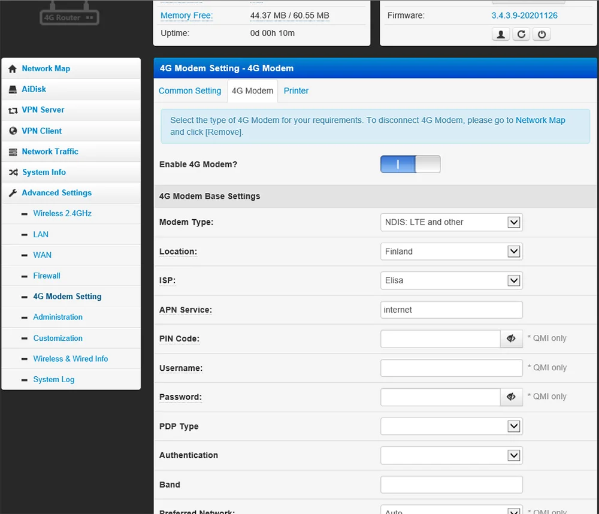This screenshot has height=514, width=599.
Task: Click the AiDisk drive icon
Action: 13,89
